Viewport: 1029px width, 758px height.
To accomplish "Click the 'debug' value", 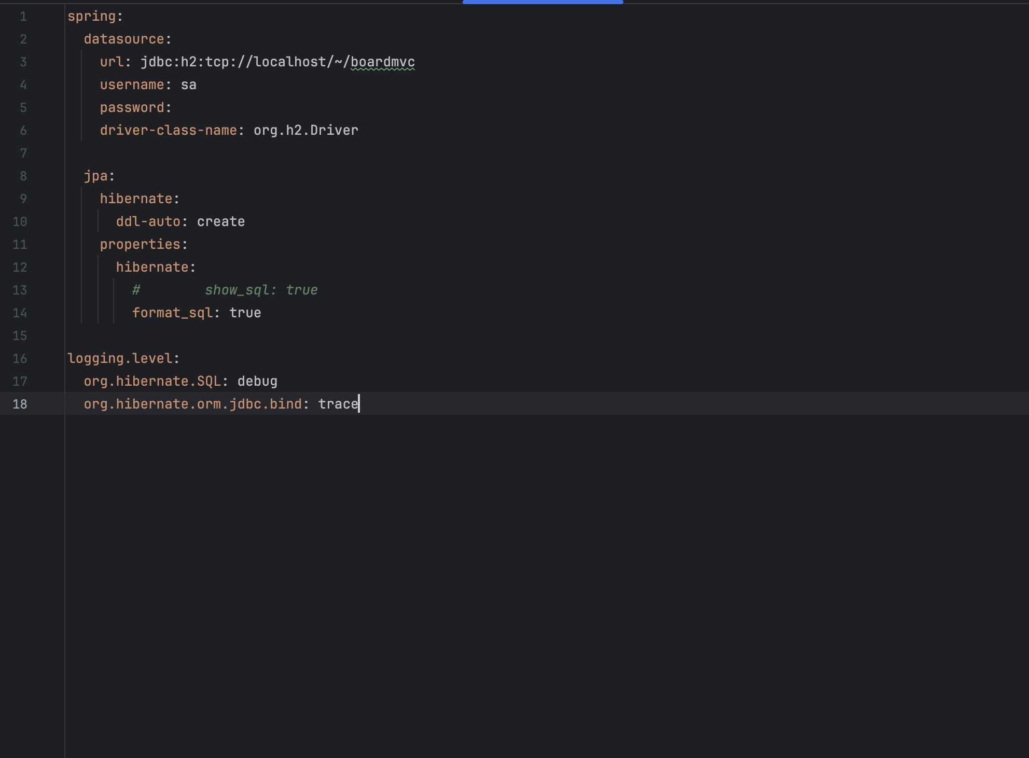I will [x=257, y=382].
